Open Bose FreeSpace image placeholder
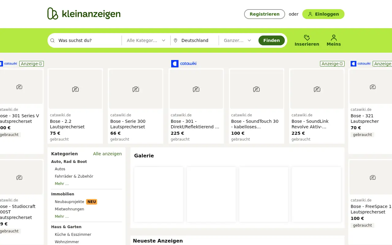The height and width of the screenshot is (245, 392). click(371, 177)
